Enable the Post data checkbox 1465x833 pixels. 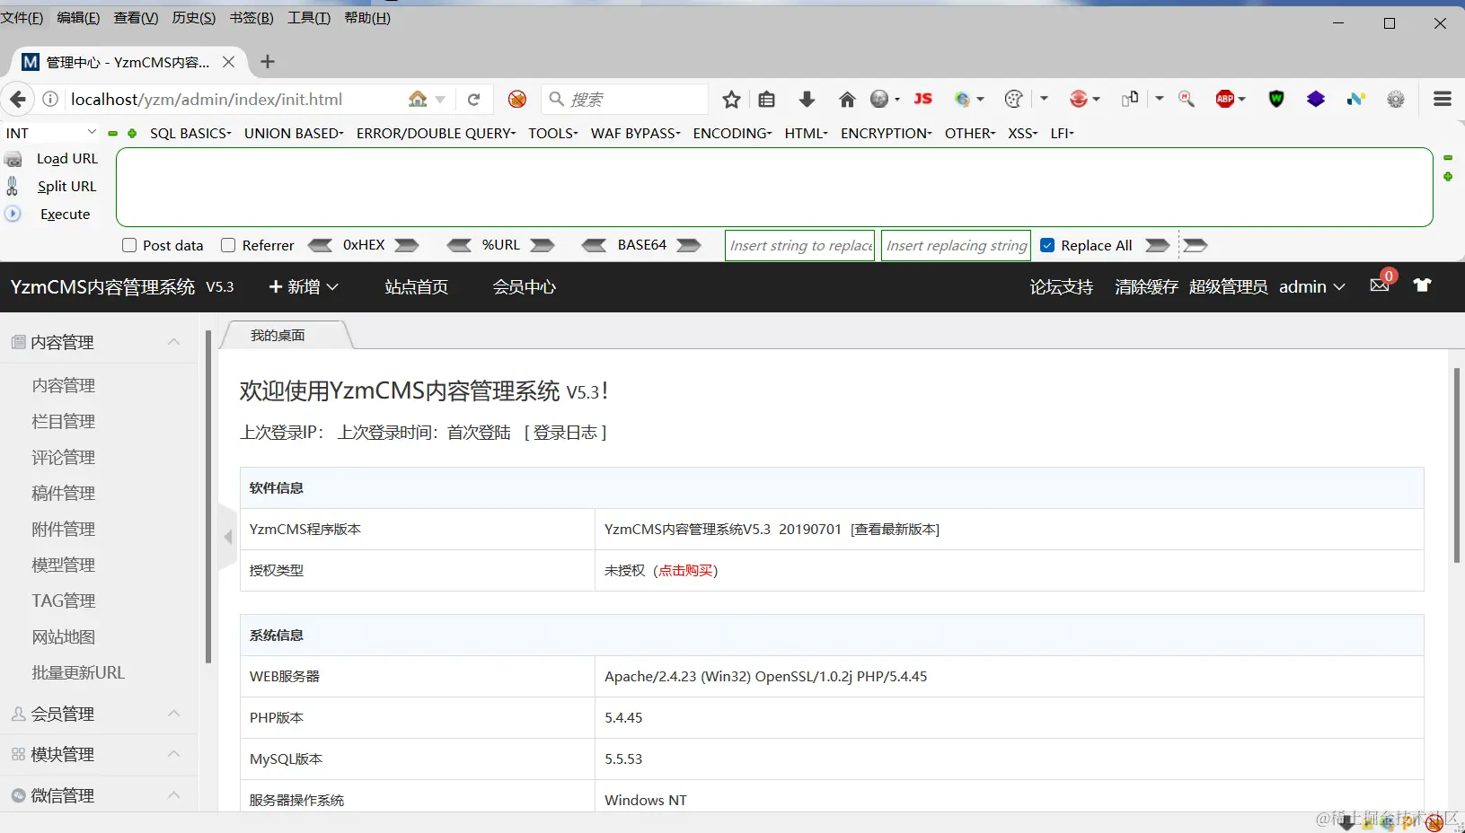pos(129,245)
